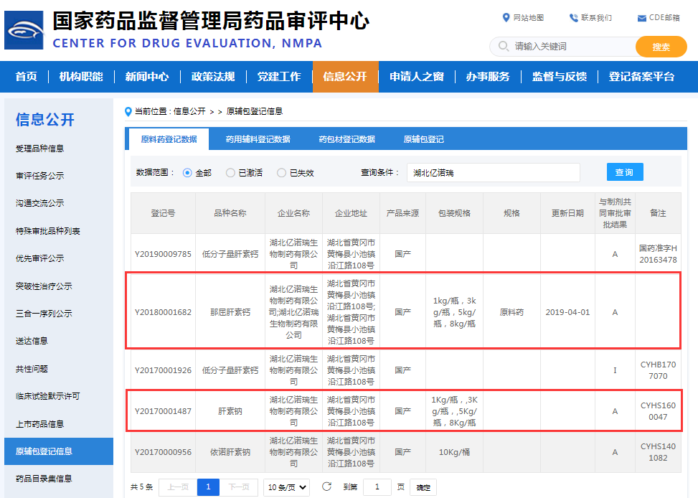
Task: Open the 网站地图 location pin icon
Action: point(506,18)
